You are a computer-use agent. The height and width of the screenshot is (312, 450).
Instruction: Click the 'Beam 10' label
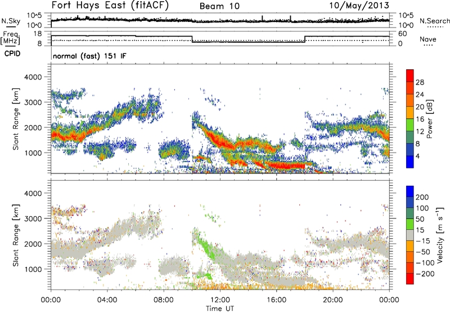[219, 6]
